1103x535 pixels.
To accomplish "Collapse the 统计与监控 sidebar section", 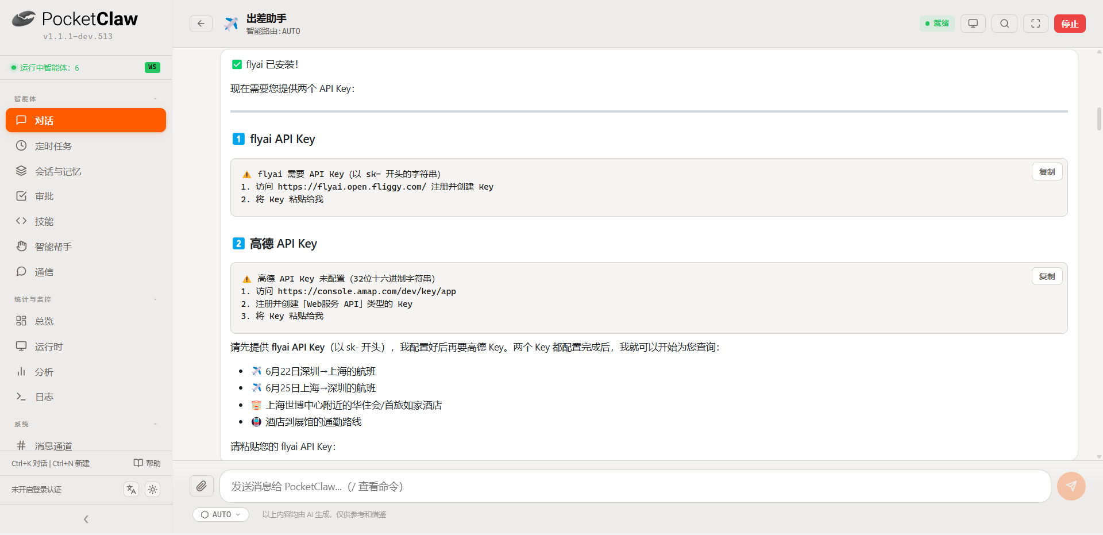I will point(156,299).
